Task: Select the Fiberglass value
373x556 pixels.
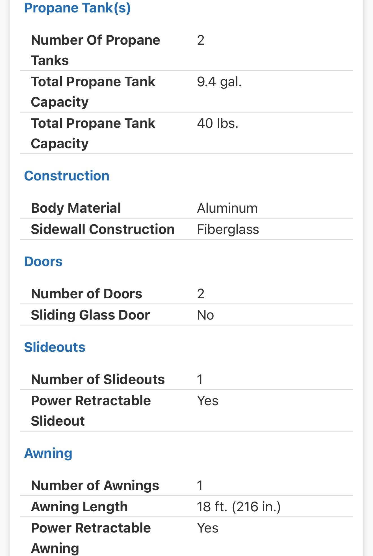Action: (228, 229)
